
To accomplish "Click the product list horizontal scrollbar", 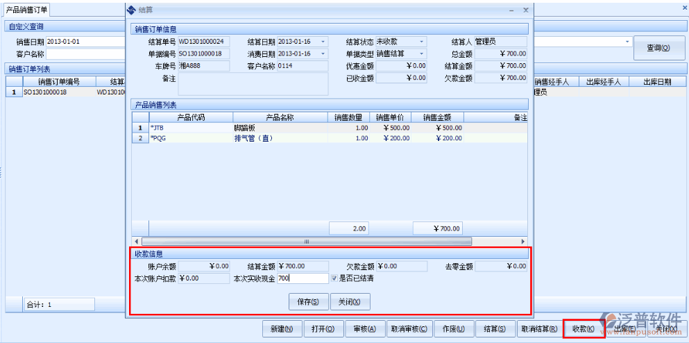I will 305,241.
